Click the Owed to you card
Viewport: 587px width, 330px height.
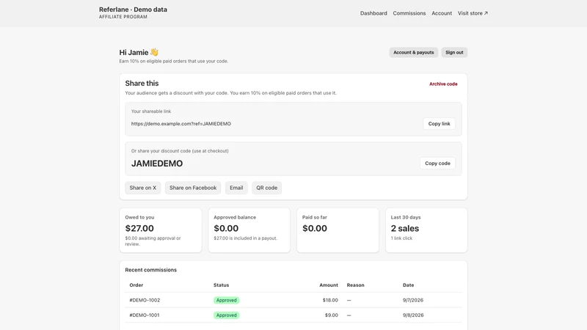tap(161, 230)
